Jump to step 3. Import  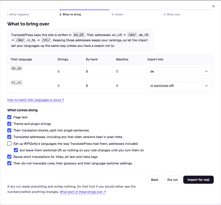117,14
